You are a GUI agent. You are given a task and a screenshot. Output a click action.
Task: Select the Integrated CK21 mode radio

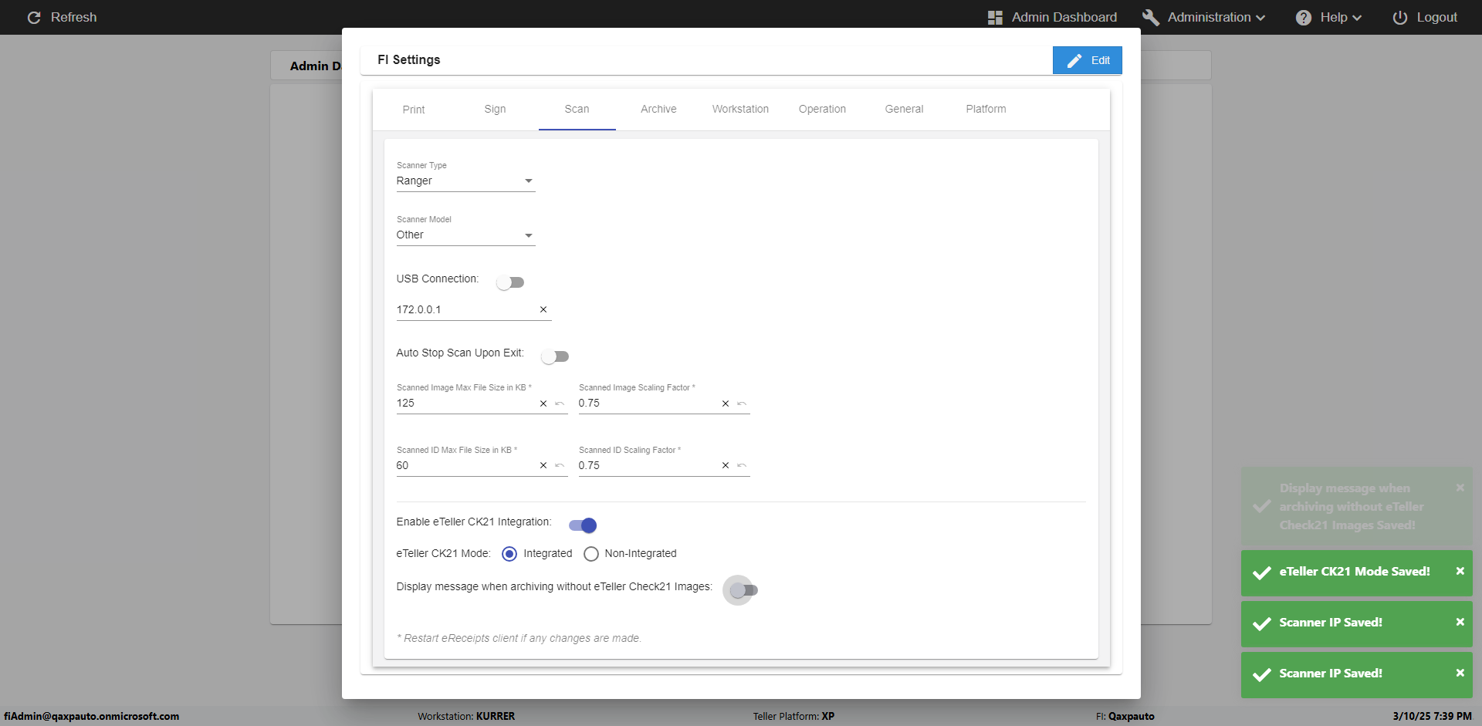(x=509, y=554)
